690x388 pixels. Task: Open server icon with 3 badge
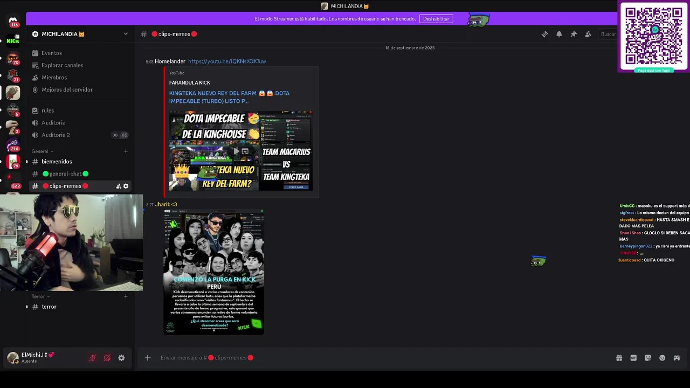pyautogui.click(x=13, y=127)
